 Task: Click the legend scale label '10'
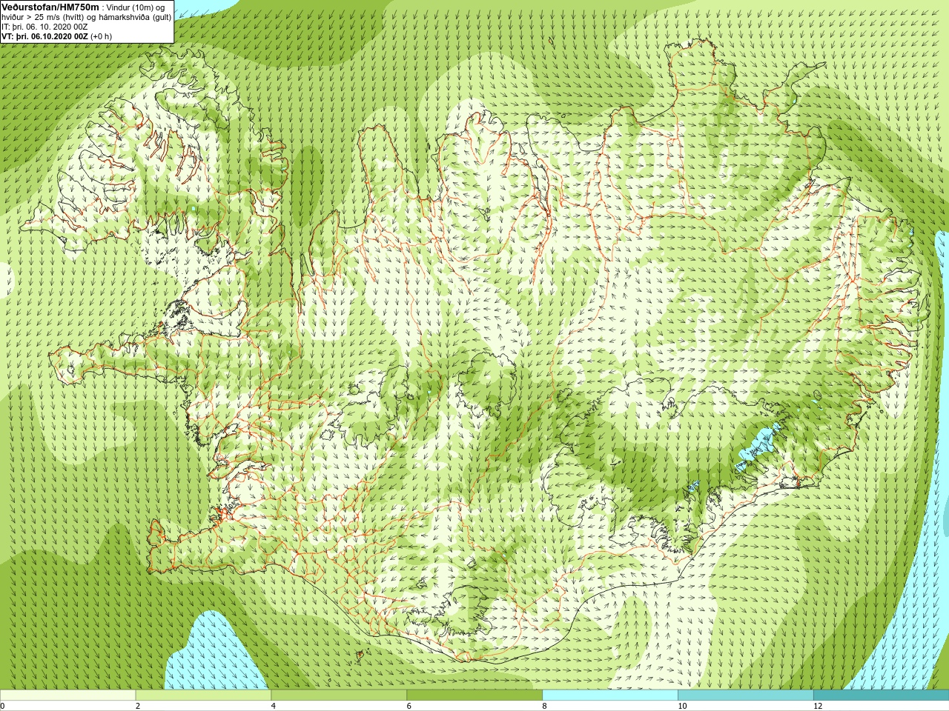[x=682, y=706]
